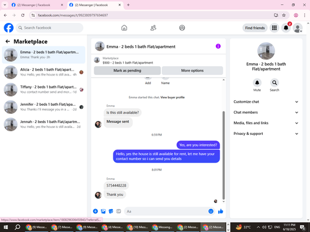
Task: Click Emma chat header title
Action: 141,47
